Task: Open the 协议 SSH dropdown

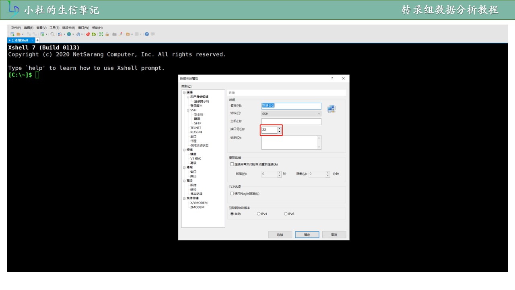Action: [291, 114]
